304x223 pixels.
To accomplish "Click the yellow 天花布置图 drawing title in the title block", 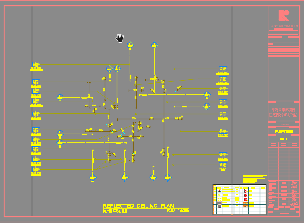I will (x=284, y=132).
